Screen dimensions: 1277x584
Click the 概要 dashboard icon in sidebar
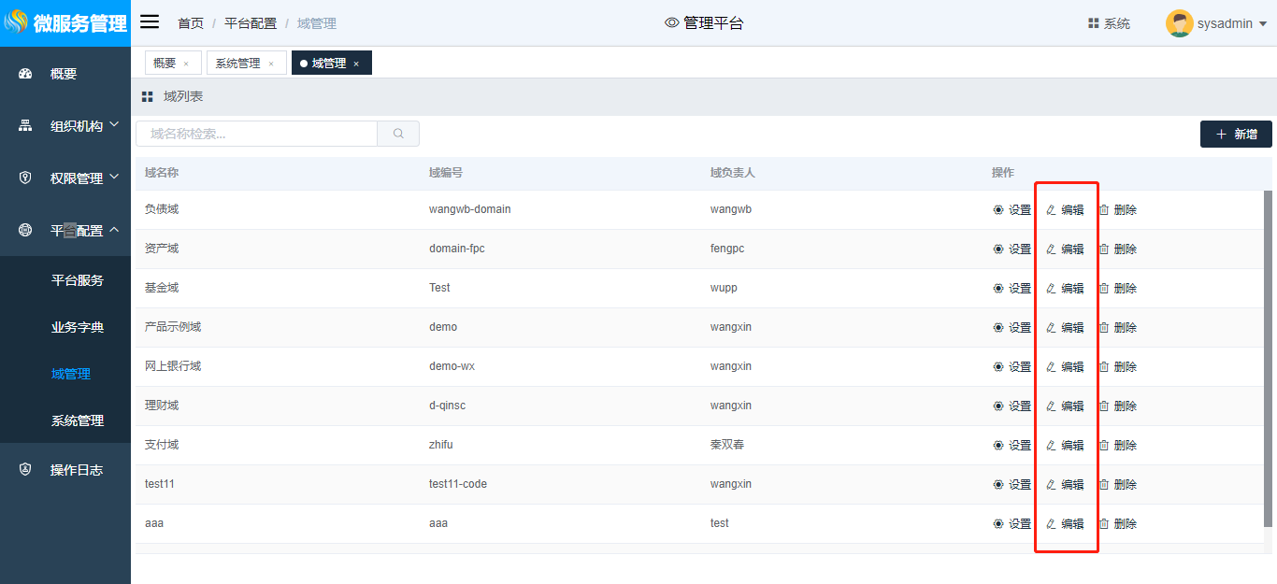tap(25, 74)
